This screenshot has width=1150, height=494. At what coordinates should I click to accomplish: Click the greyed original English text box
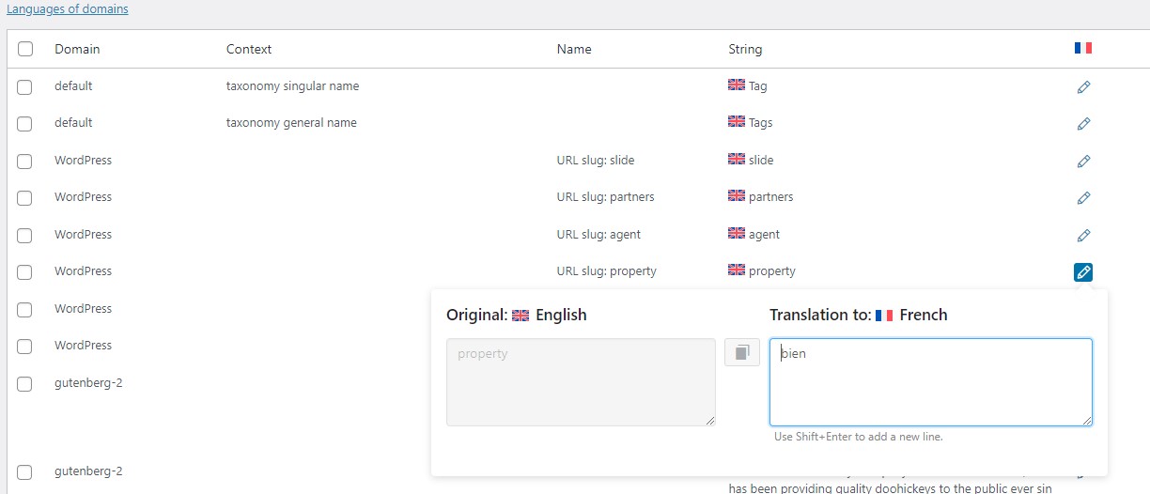click(581, 382)
